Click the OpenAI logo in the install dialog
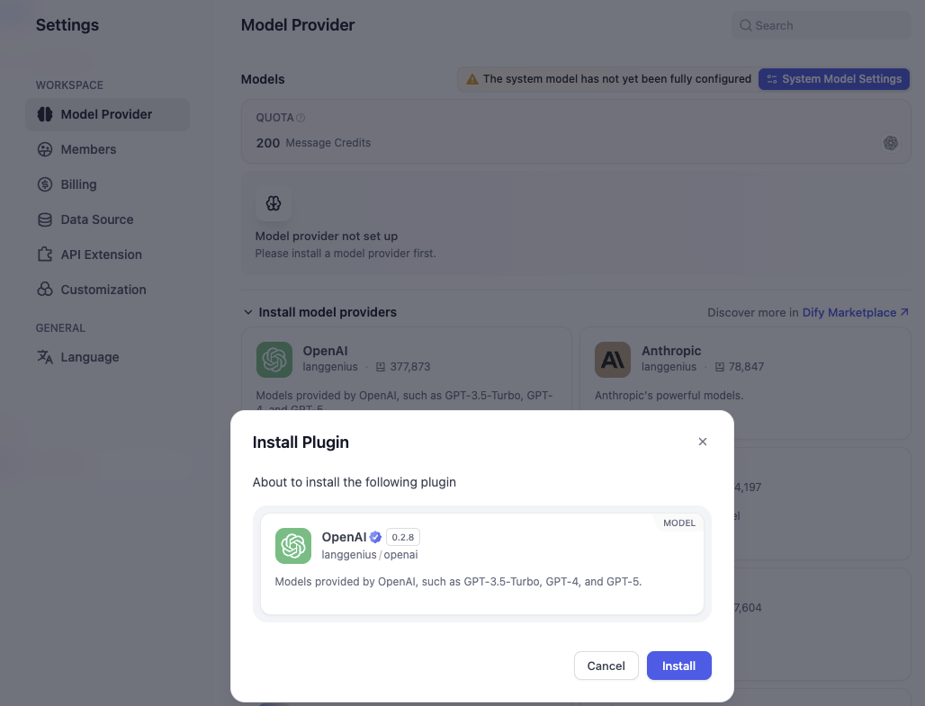 [293, 546]
